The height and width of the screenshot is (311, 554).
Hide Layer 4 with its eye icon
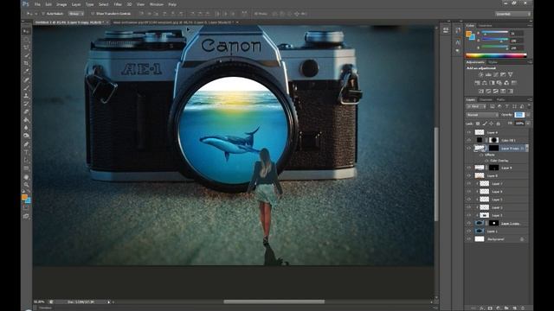[469, 132]
